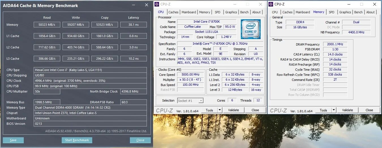
Task: Click CAS# Latency value 14.0 clocks
Action: [x=335, y=54]
